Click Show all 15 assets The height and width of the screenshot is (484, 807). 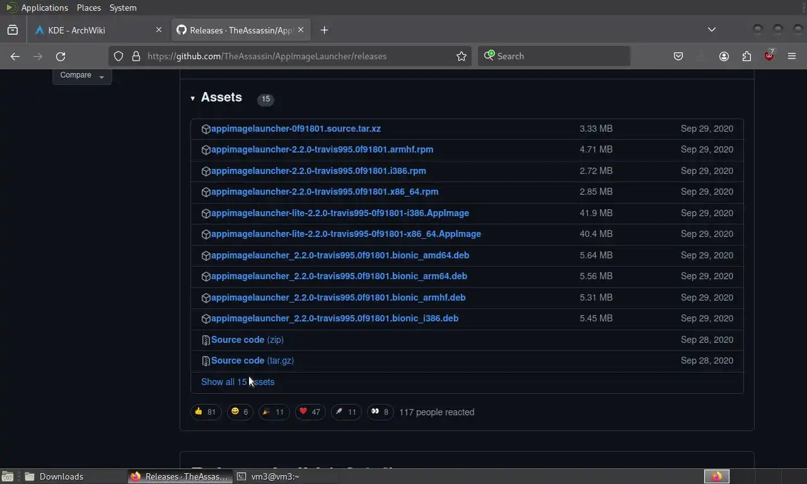point(238,382)
